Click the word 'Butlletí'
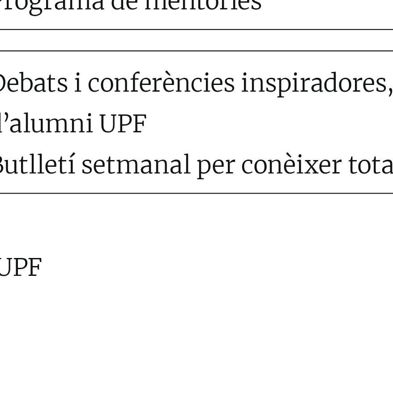 click(38, 164)
